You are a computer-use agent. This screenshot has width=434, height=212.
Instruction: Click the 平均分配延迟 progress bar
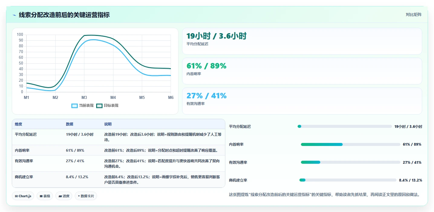coord(345,126)
